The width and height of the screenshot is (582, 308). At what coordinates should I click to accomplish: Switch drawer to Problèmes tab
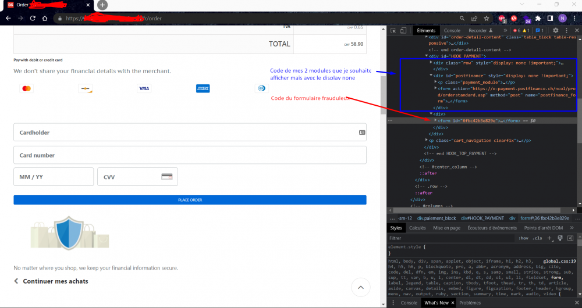click(470, 303)
